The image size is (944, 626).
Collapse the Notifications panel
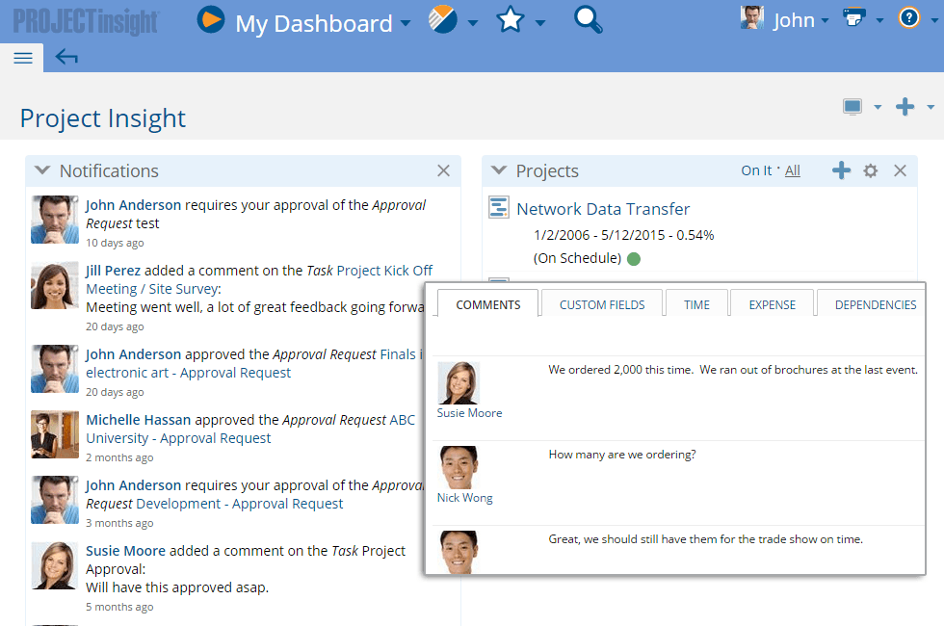tap(42, 170)
